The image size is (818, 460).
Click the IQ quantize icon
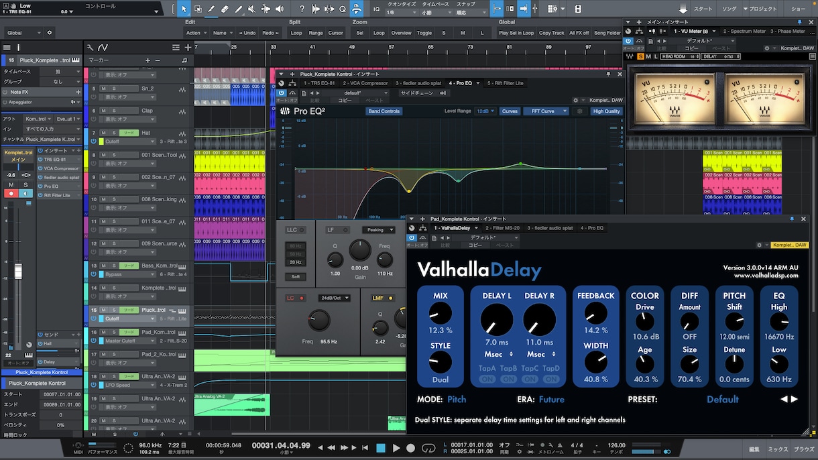376,9
